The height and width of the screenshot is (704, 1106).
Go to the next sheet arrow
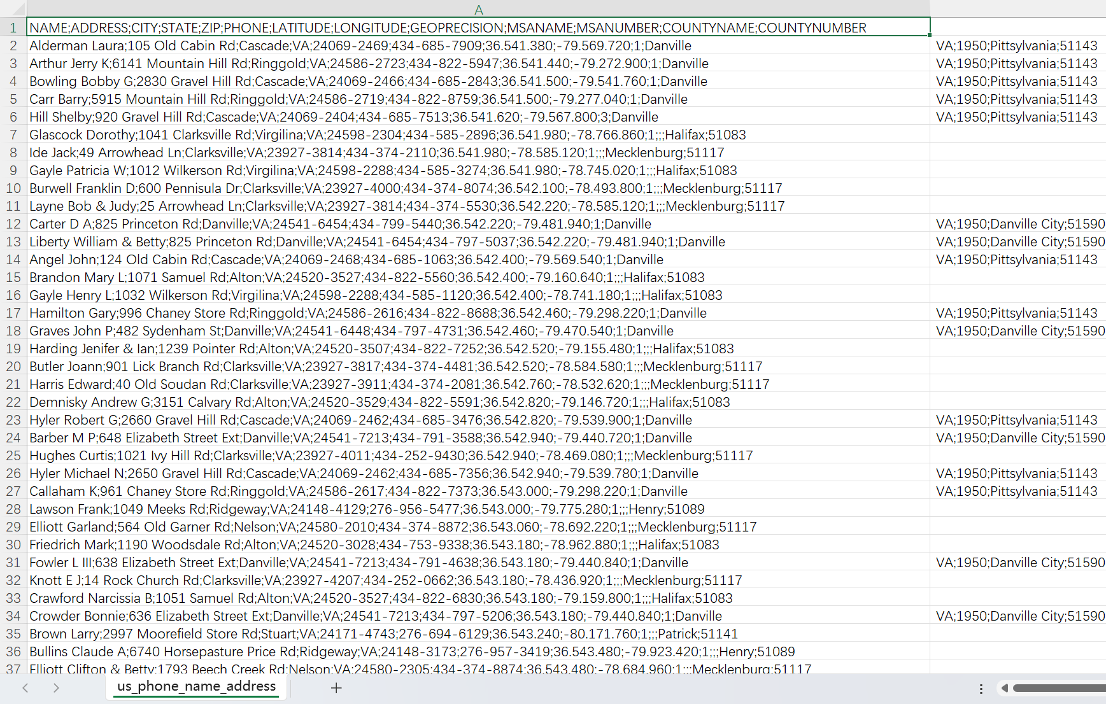[56, 687]
